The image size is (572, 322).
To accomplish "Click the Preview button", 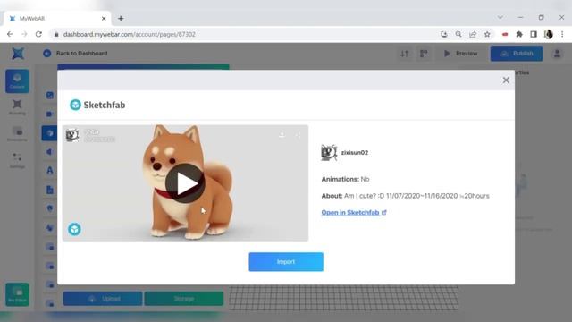I will pos(461,54).
